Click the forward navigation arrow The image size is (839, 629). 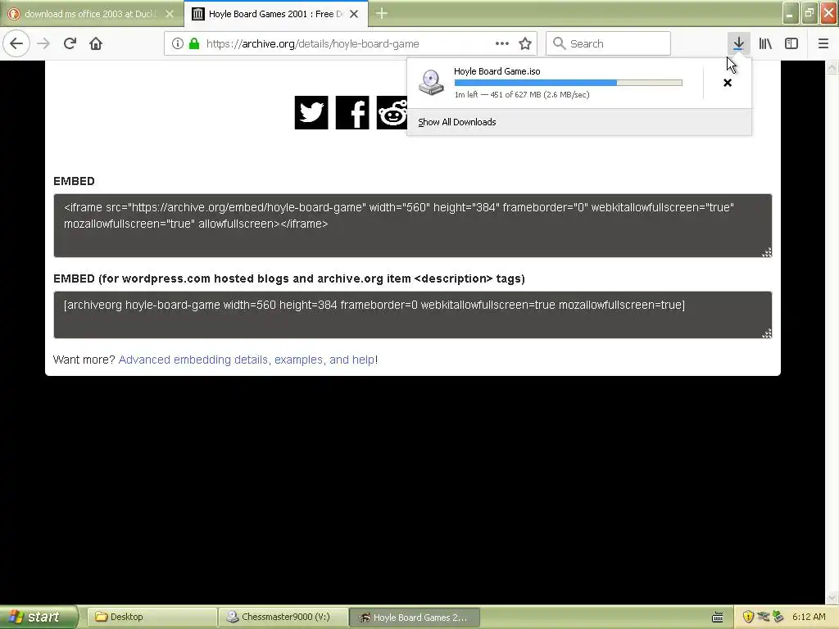point(44,43)
